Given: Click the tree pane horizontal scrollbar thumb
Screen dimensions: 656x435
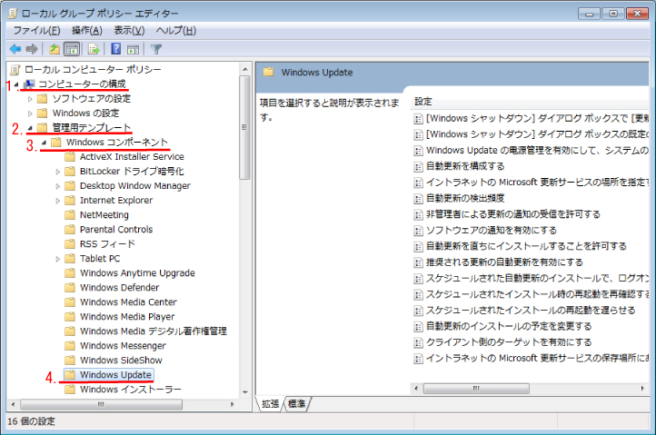Looking at the screenshot, I should point(101,404).
